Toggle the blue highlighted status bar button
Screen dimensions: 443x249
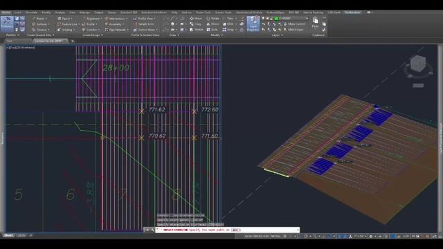click(x=392, y=236)
